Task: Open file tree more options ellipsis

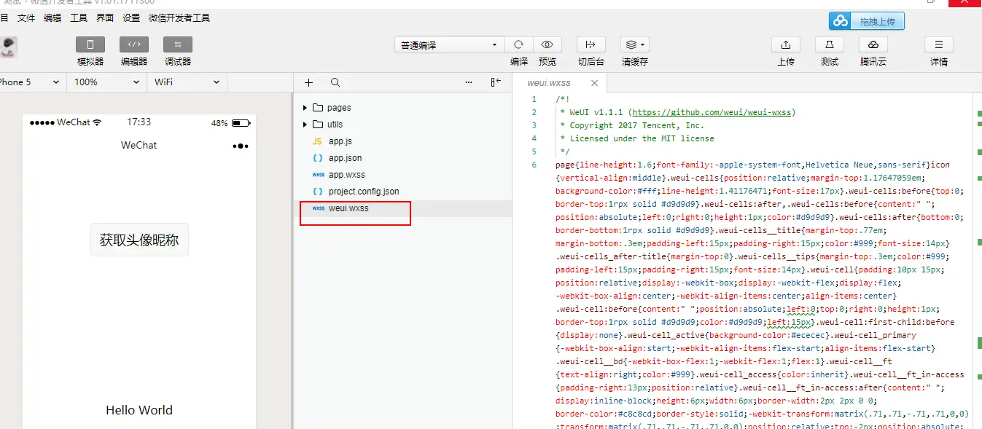Action: coord(468,82)
